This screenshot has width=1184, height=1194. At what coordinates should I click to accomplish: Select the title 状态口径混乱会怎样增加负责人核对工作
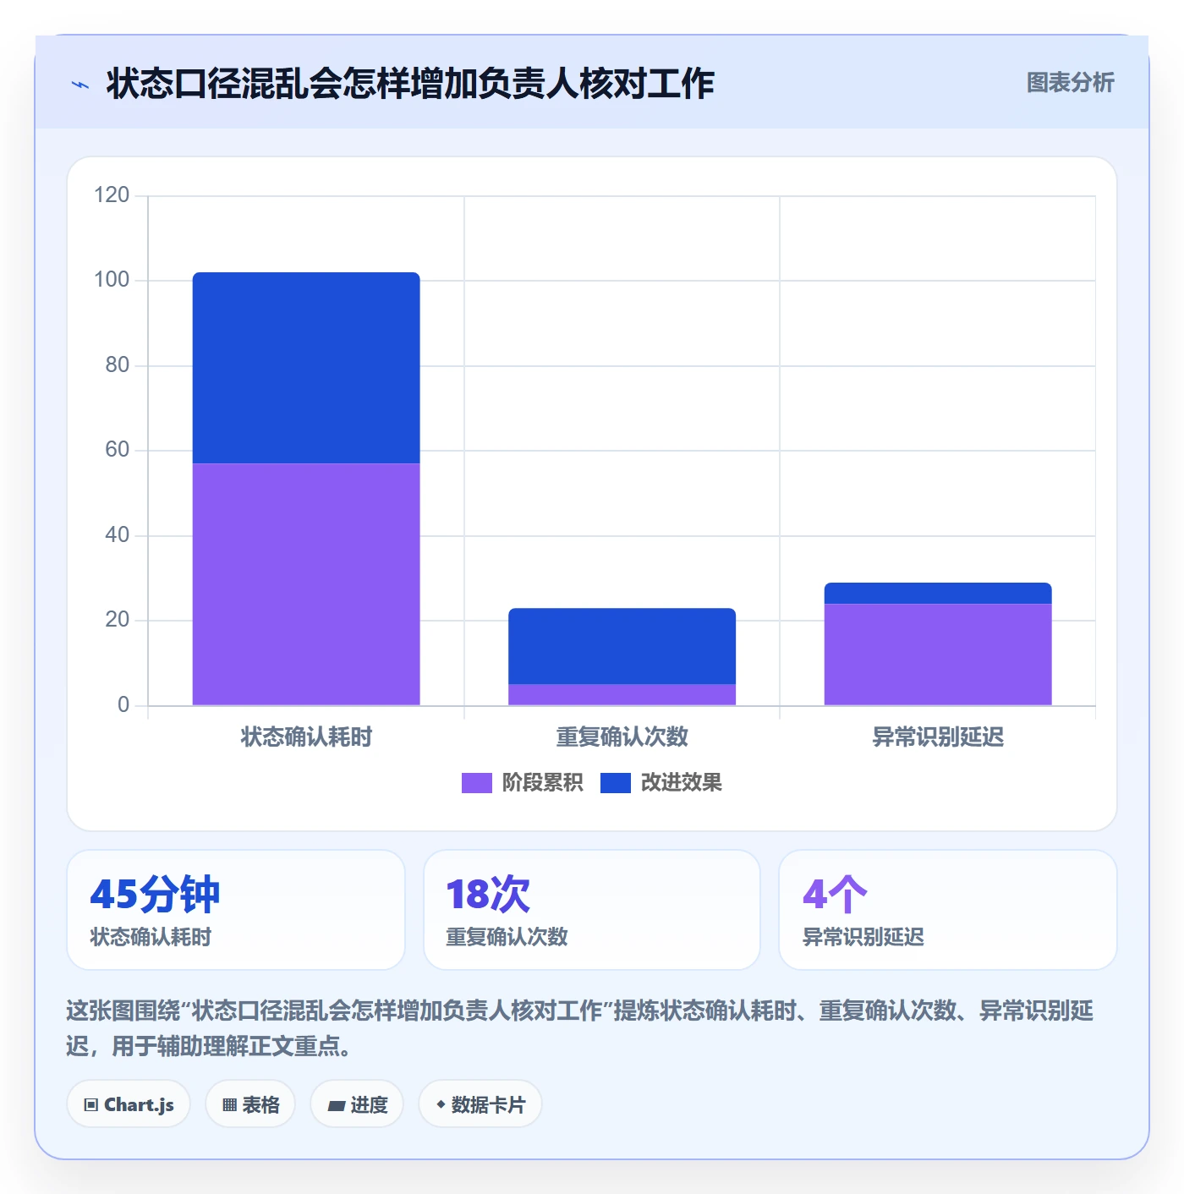(410, 84)
